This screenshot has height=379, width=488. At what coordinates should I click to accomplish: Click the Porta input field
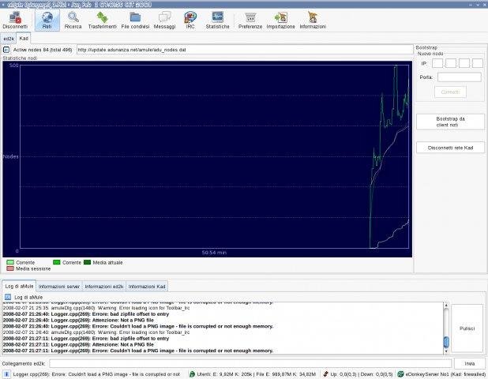pyautogui.click(x=460, y=77)
